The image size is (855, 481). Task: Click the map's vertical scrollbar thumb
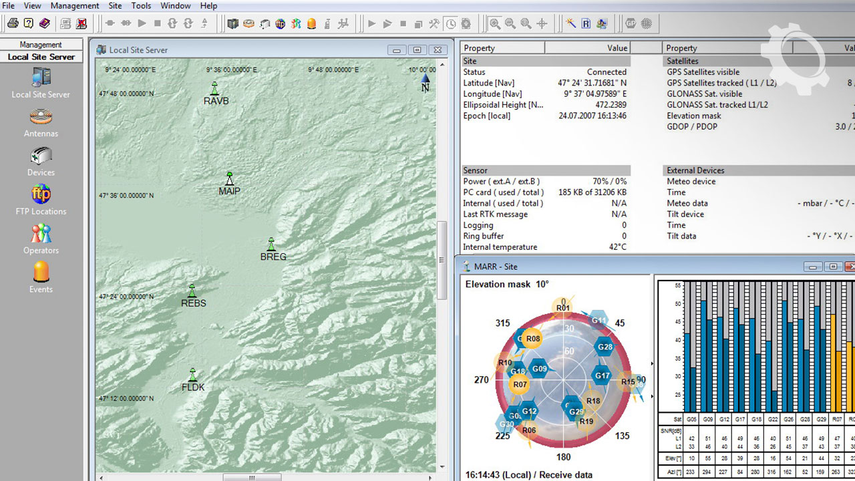pos(441,261)
